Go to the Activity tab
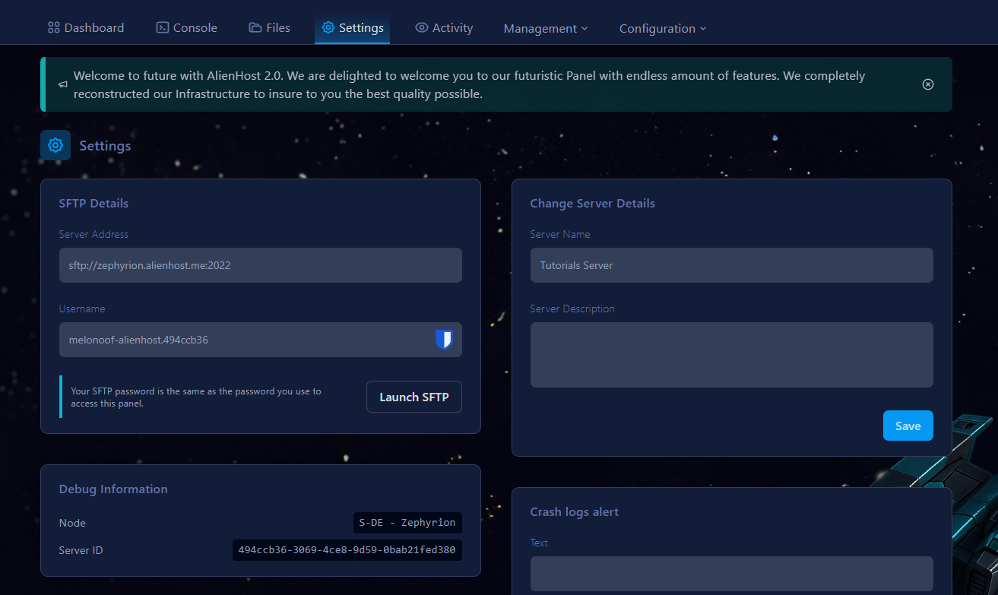The image size is (998, 595). point(445,27)
